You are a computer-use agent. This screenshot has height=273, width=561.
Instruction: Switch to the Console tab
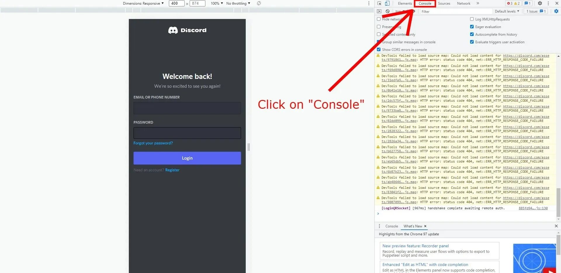[425, 4]
